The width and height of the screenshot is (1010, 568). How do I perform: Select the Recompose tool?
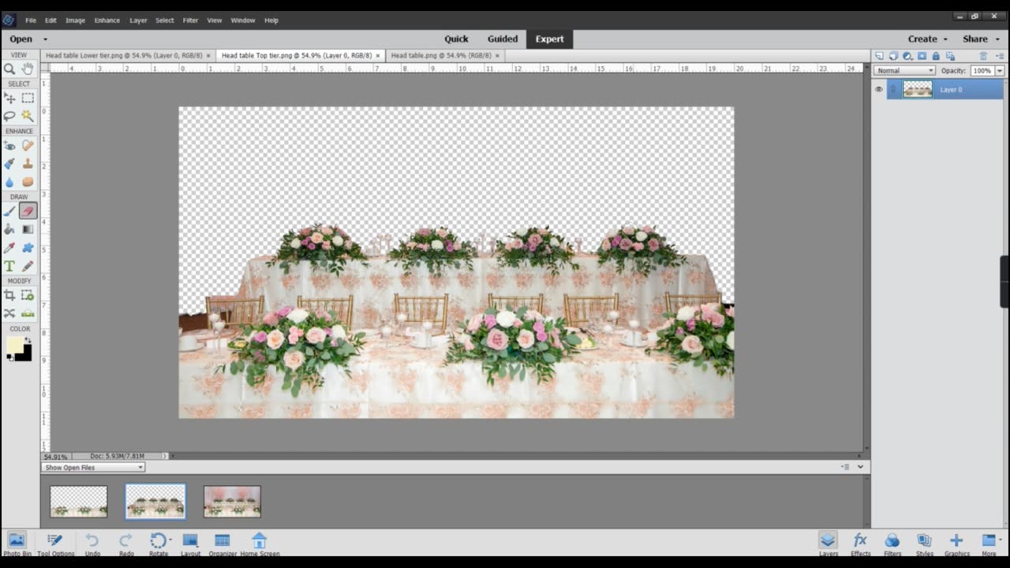[x=28, y=295]
